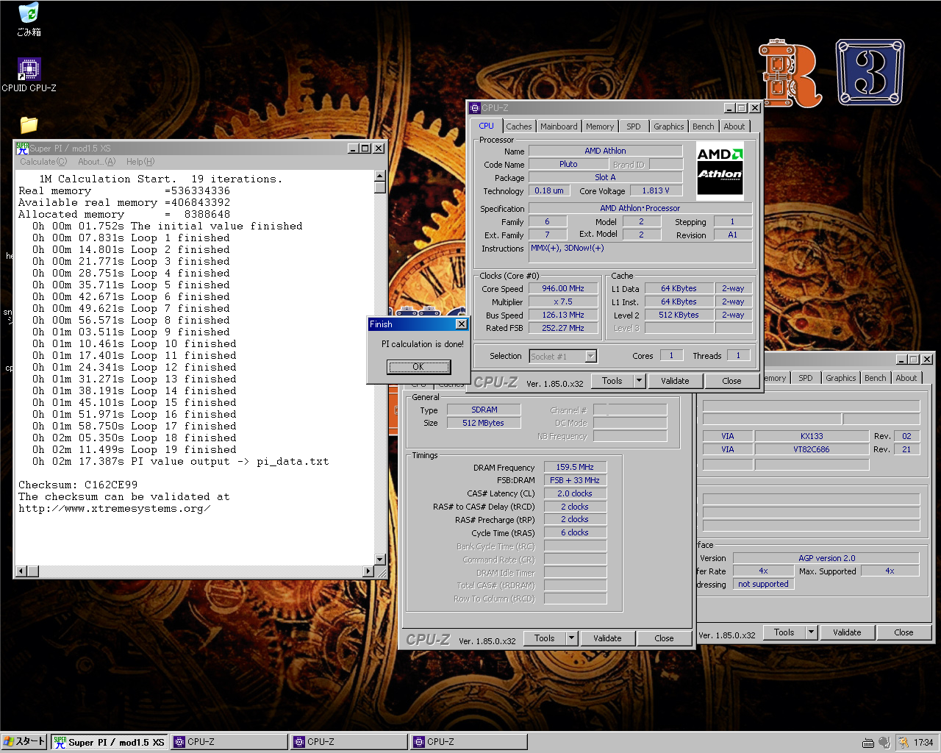Click the KX133 chipset field

click(812, 436)
